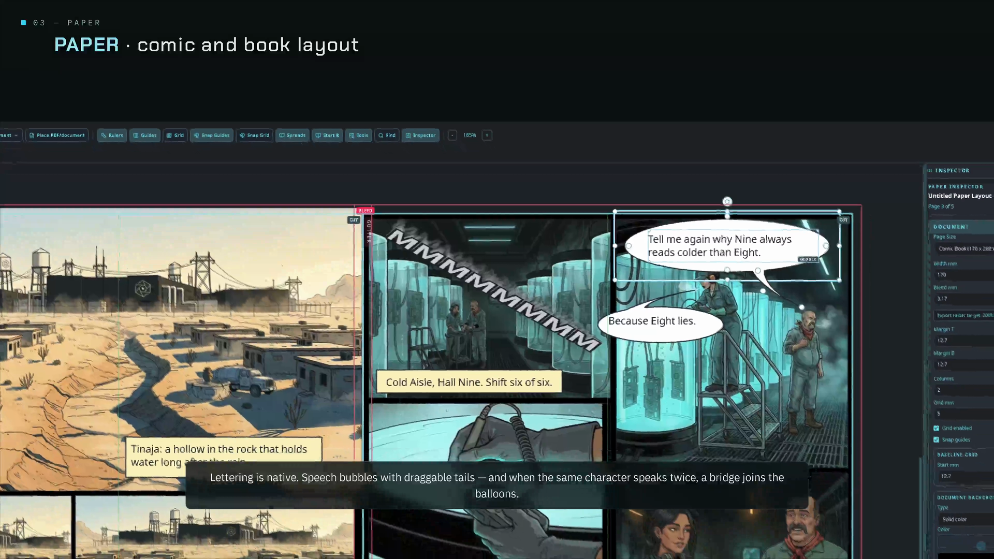Switch on Spreads view
The image size is (994, 559).
click(292, 136)
